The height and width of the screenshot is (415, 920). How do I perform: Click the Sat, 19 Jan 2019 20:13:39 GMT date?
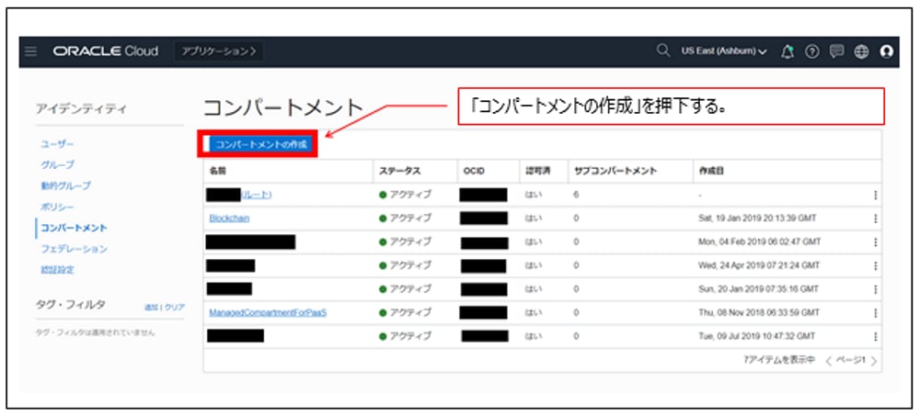tap(757, 219)
